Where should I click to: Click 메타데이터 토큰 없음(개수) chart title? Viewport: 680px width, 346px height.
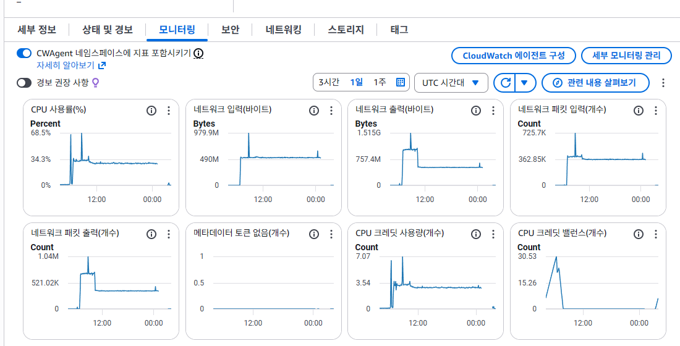[x=241, y=234]
